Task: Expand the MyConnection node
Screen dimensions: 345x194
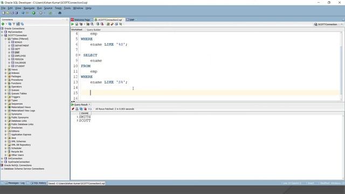Action: pyautogui.click(x=2, y=32)
